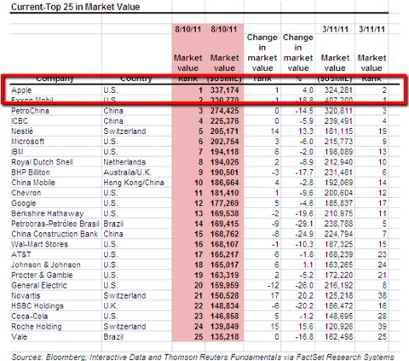
Task: Click the "IBM" company name
Action: click(x=17, y=152)
